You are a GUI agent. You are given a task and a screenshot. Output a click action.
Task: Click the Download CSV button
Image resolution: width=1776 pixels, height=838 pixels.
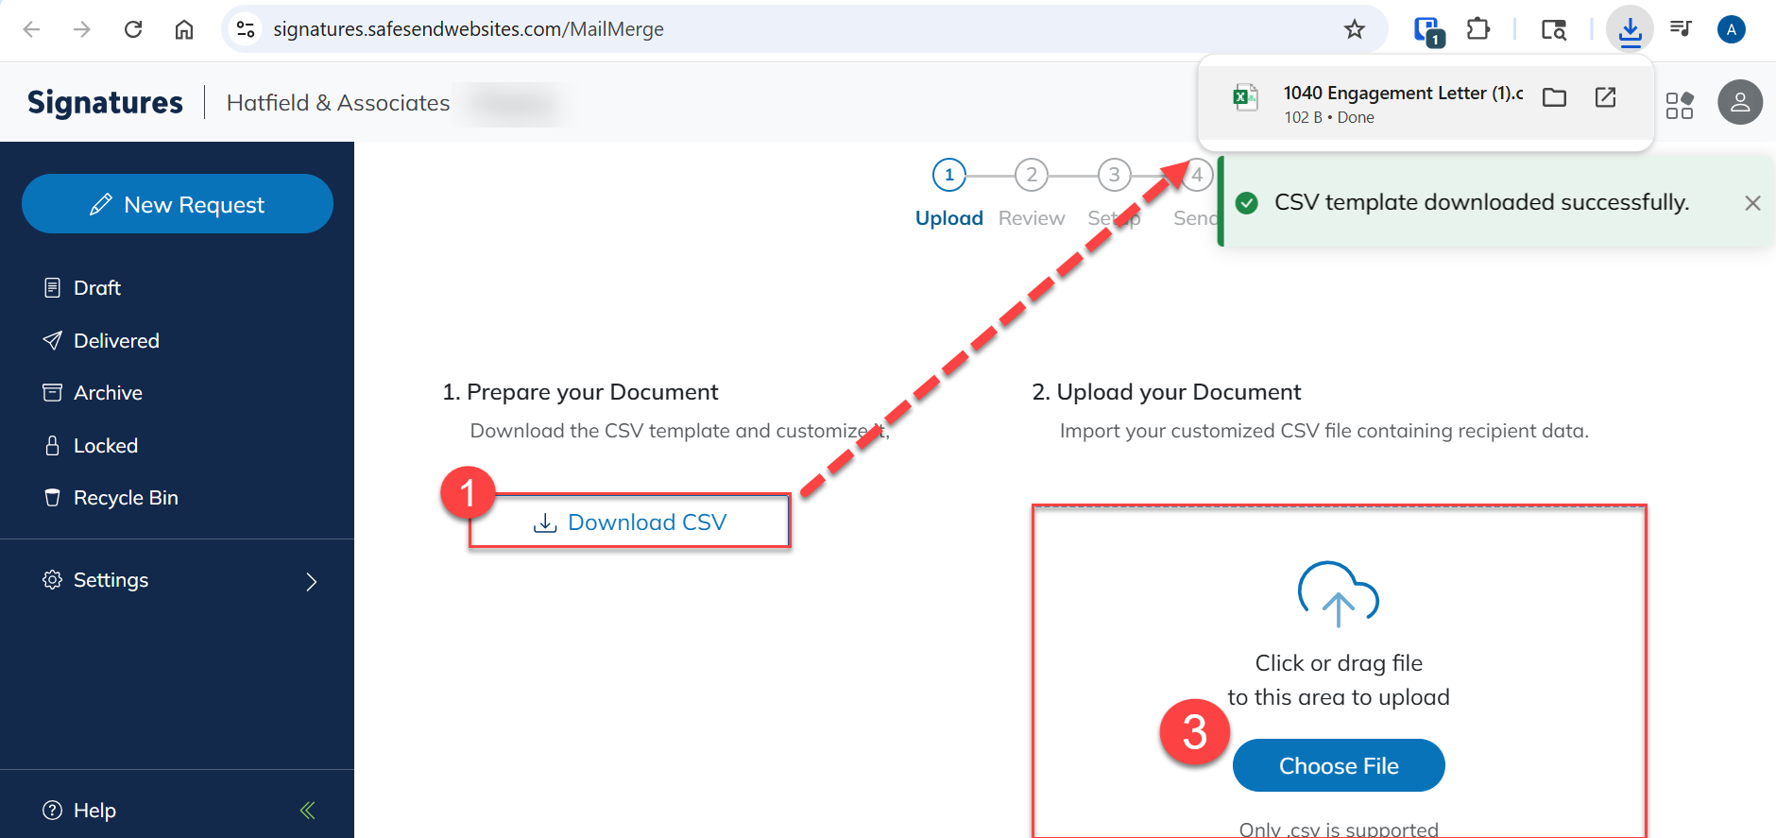(x=629, y=522)
